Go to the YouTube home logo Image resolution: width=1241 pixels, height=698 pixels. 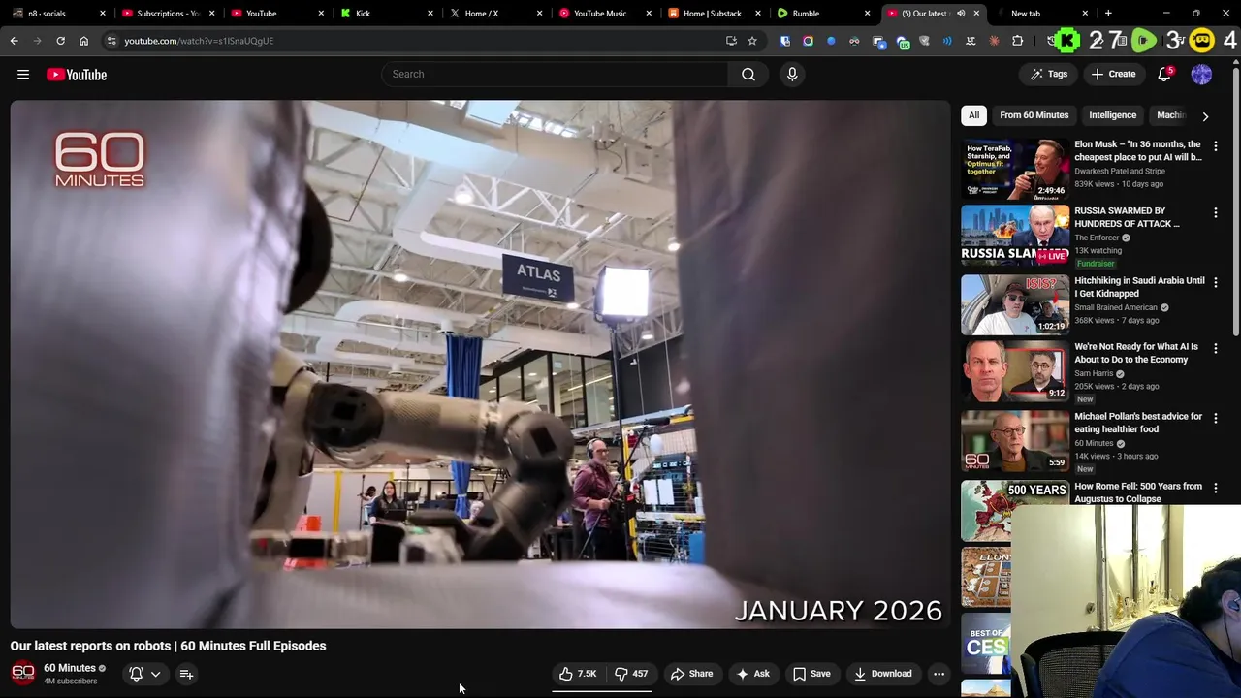(x=77, y=75)
